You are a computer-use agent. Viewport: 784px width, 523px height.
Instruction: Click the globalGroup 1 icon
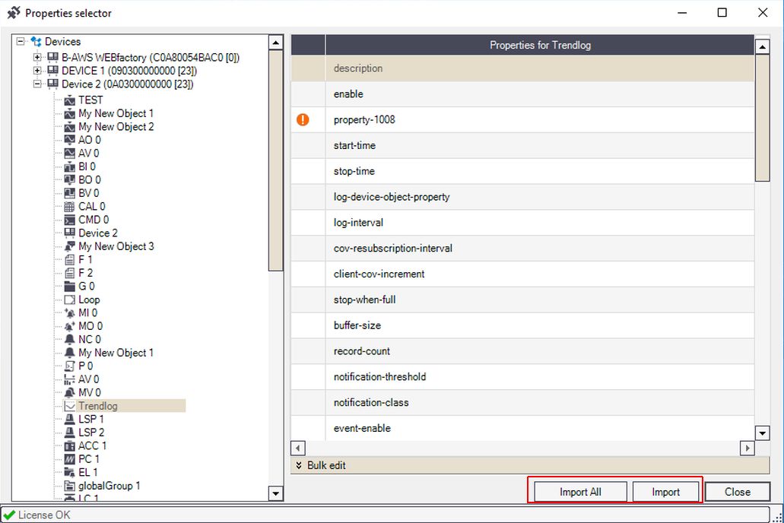(70, 486)
